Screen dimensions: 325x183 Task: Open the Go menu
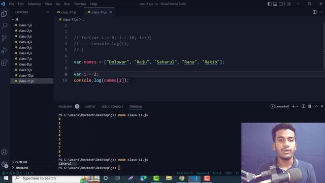58,4
